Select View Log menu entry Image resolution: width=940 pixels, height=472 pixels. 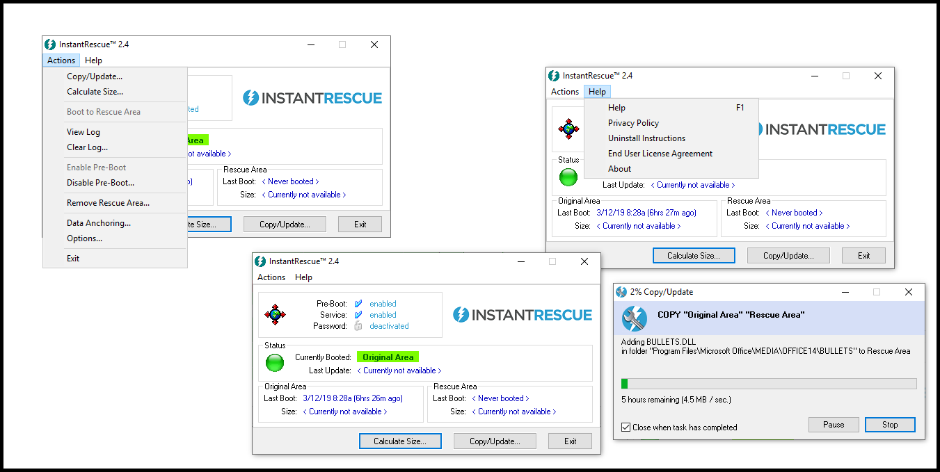83,132
